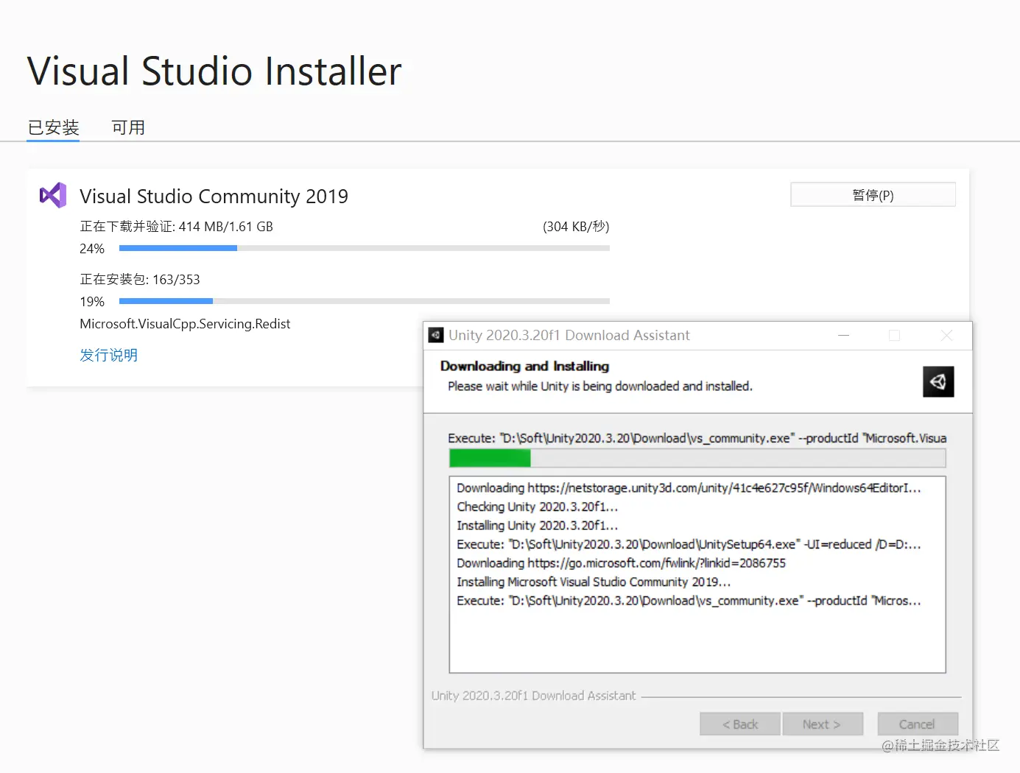The height and width of the screenshot is (773, 1020).
Task: Minimize the Unity Download Assistant window
Action: click(844, 335)
